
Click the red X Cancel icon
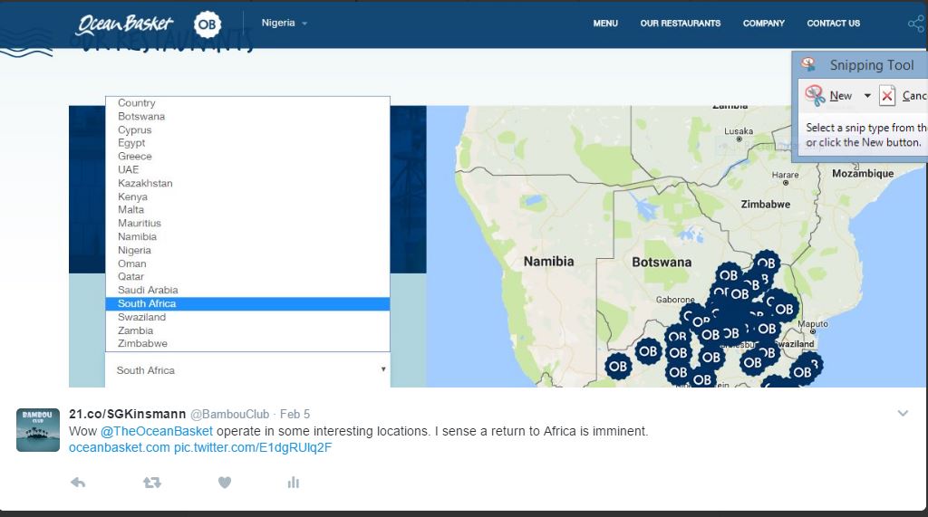pyautogui.click(x=886, y=95)
